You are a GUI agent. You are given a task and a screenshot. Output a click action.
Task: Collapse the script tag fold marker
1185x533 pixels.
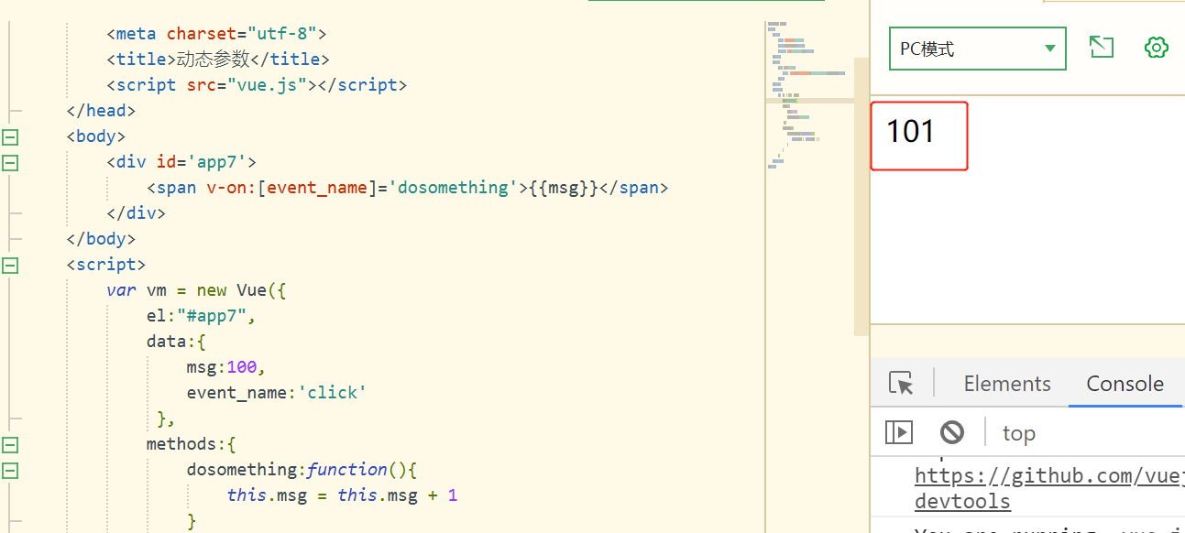pos(10,265)
